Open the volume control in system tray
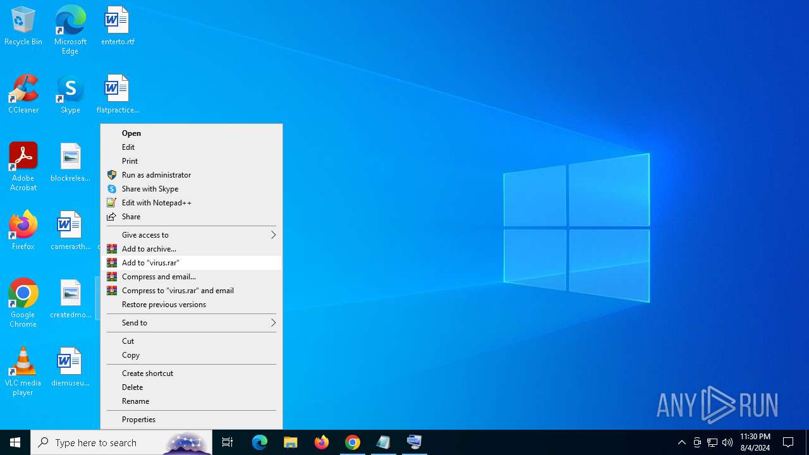This screenshot has height=455, width=809. (727, 442)
